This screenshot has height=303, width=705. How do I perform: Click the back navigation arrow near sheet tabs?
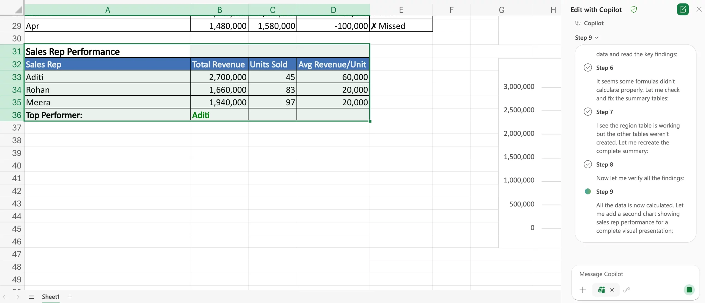pyautogui.click(x=4, y=297)
